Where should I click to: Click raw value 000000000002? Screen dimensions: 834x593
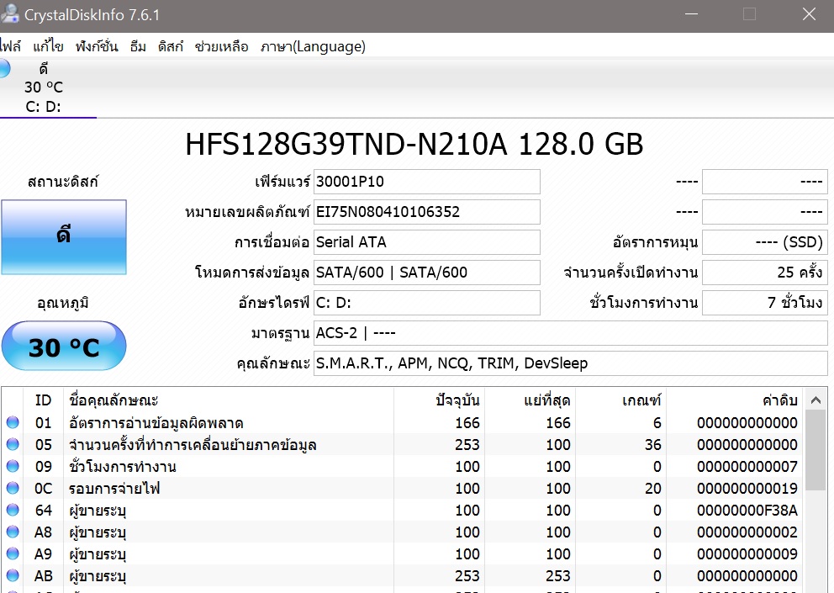tap(747, 532)
